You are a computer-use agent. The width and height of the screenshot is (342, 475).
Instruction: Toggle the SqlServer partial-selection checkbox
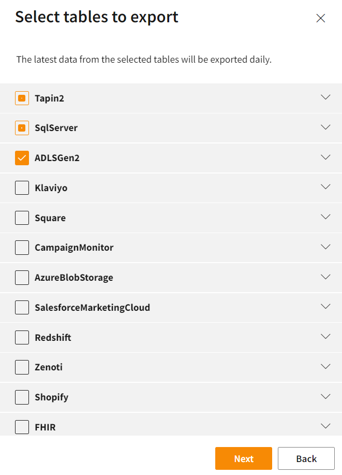tap(22, 128)
